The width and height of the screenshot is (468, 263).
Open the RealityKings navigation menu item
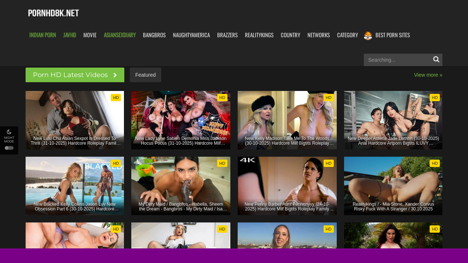pyautogui.click(x=259, y=35)
